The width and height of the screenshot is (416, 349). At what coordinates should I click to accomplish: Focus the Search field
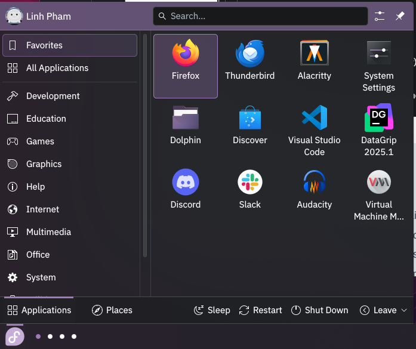tap(260, 16)
